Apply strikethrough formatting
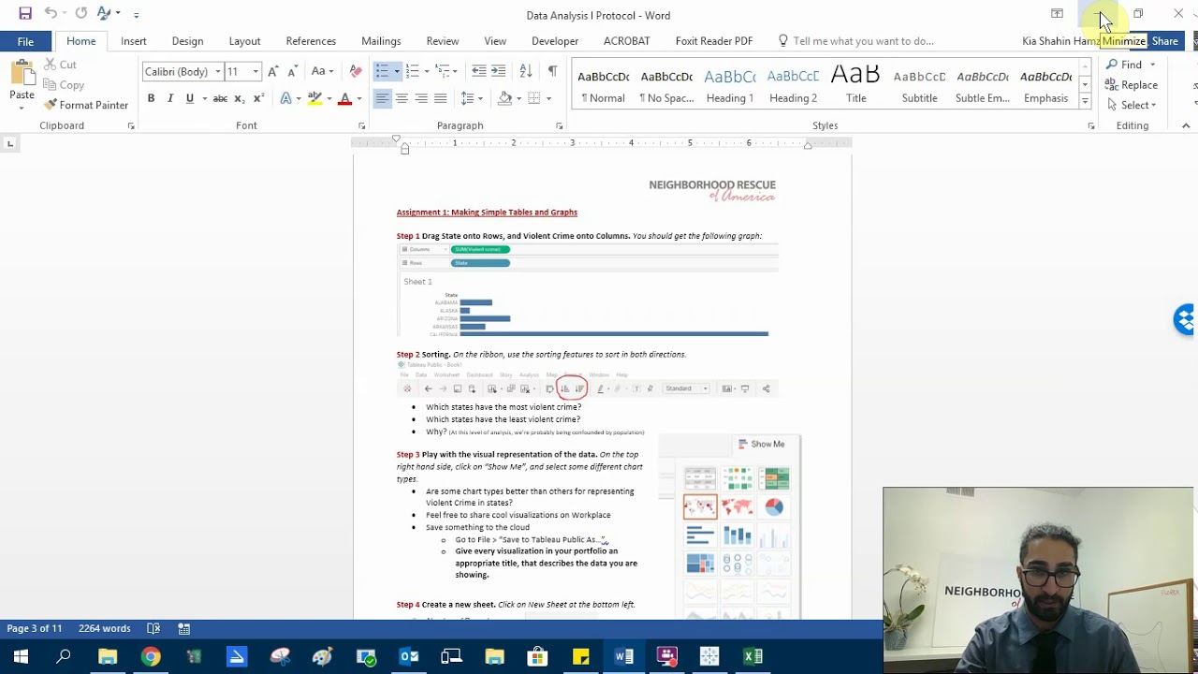The height and width of the screenshot is (674, 1198). (x=220, y=98)
